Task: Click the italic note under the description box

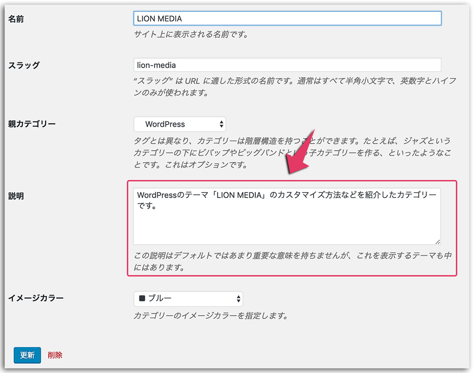Action: (x=292, y=261)
